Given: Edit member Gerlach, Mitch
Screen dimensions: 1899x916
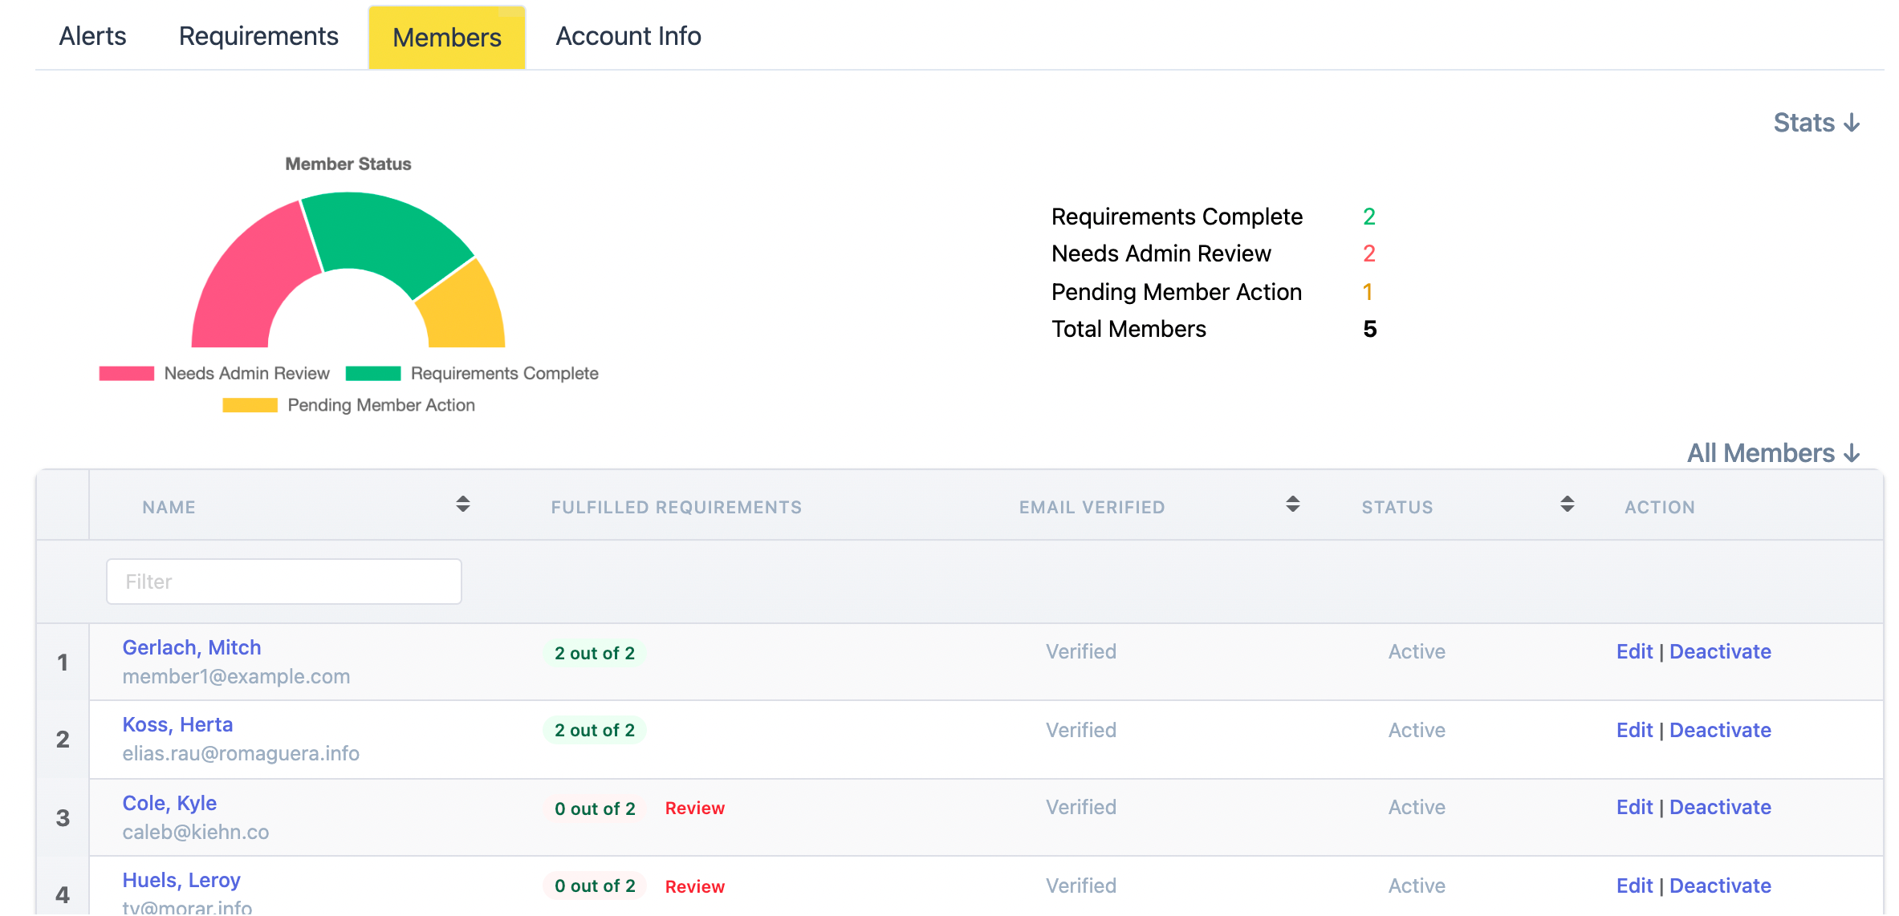Looking at the screenshot, I should (1634, 651).
